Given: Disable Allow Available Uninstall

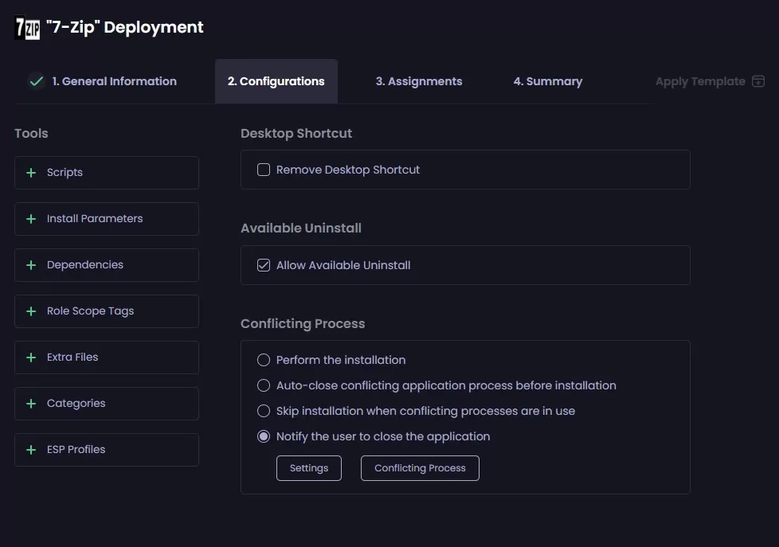Looking at the screenshot, I should (x=264, y=264).
